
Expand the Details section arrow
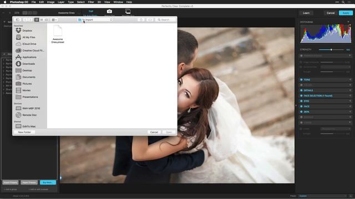pyautogui.click(x=350, y=90)
